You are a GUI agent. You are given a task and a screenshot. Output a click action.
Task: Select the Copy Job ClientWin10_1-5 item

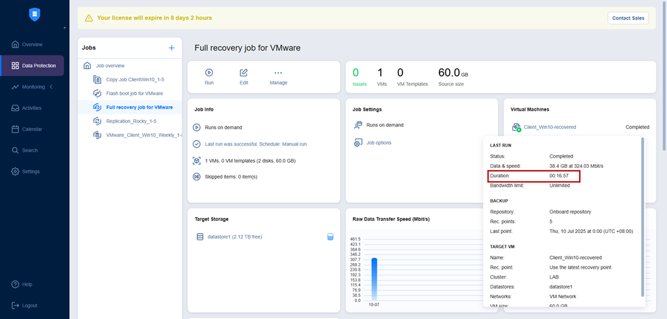(135, 79)
